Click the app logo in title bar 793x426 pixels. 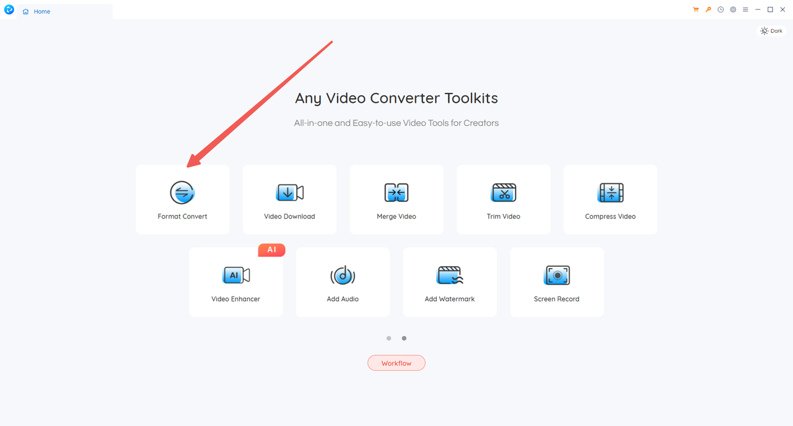9,10
